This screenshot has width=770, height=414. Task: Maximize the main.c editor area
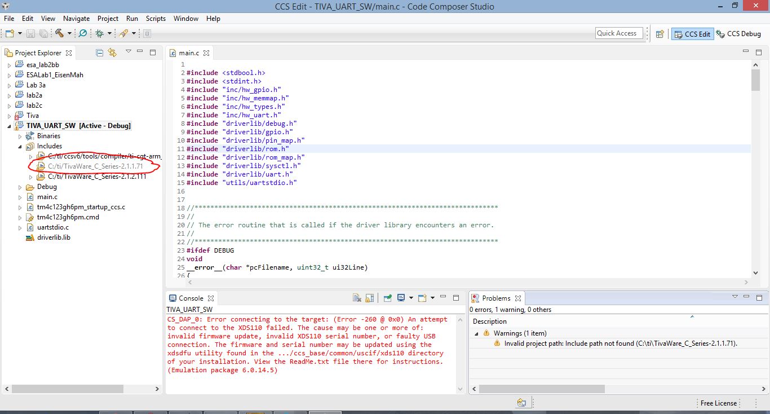click(758, 52)
